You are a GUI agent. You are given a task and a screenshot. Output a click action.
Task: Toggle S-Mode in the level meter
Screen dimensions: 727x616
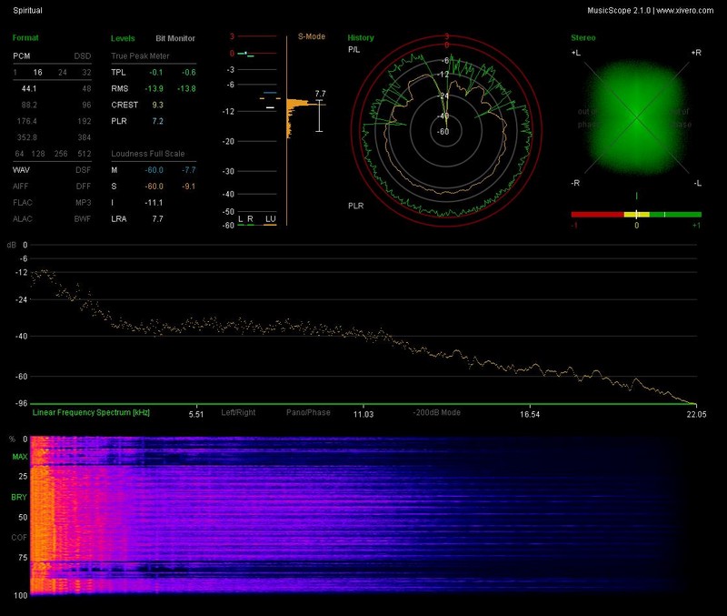point(312,36)
